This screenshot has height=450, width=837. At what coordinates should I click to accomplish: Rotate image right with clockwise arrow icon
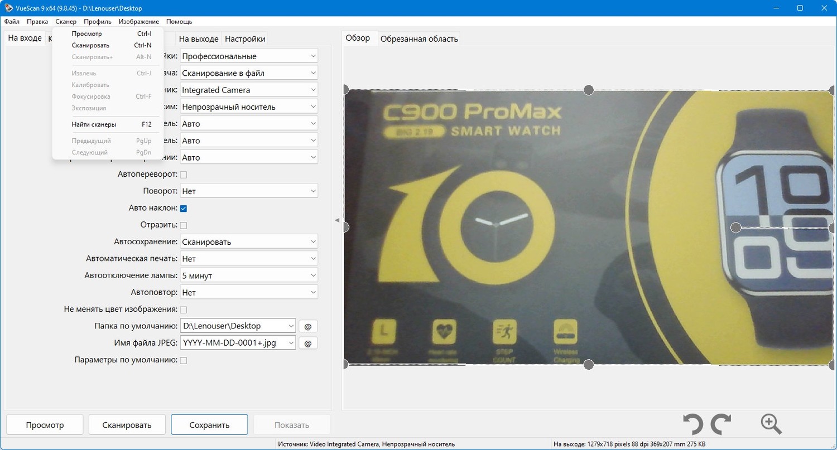[721, 424]
